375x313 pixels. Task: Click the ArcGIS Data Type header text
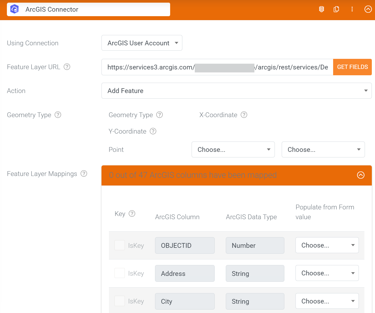251,217
